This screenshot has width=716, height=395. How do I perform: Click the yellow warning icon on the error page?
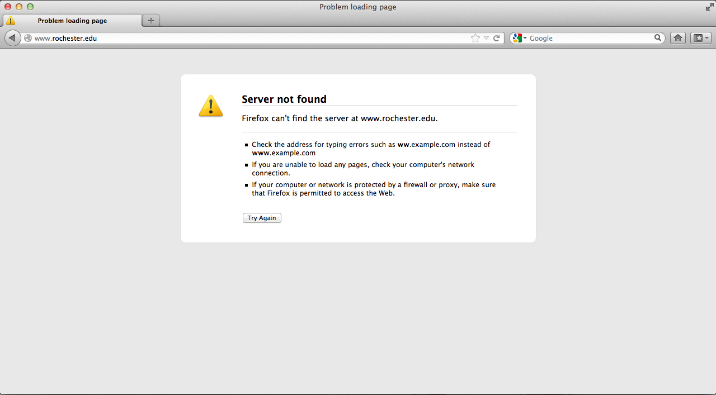(211, 106)
